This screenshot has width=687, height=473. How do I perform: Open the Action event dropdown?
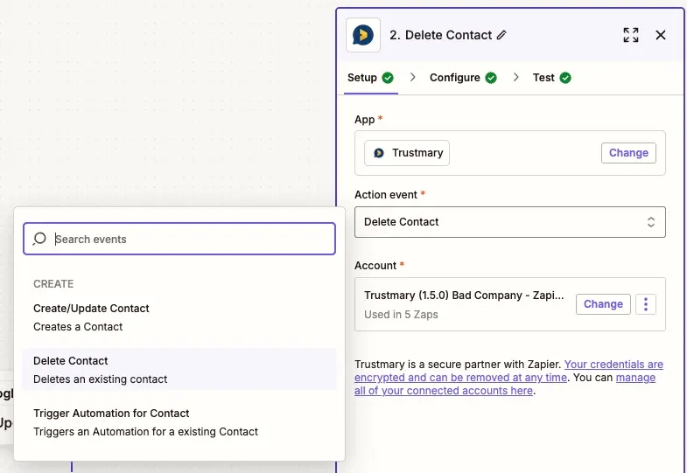pos(509,222)
